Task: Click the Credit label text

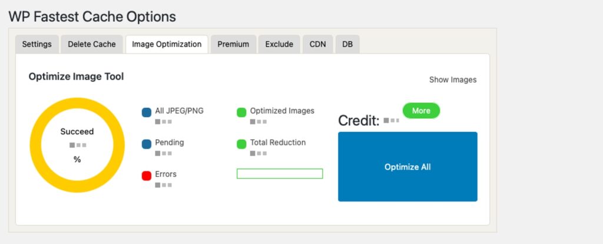Action: (x=359, y=121)
